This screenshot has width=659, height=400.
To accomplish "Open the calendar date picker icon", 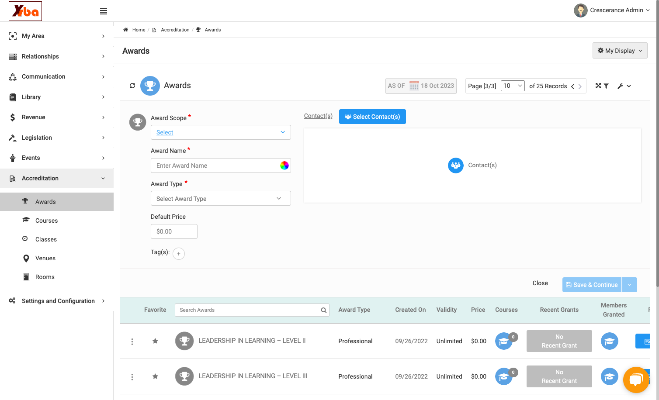I will coord(414,86).
